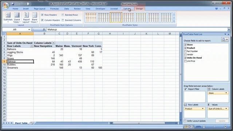
Task: Click the zoom slider handle
Action: pos(214,127)
